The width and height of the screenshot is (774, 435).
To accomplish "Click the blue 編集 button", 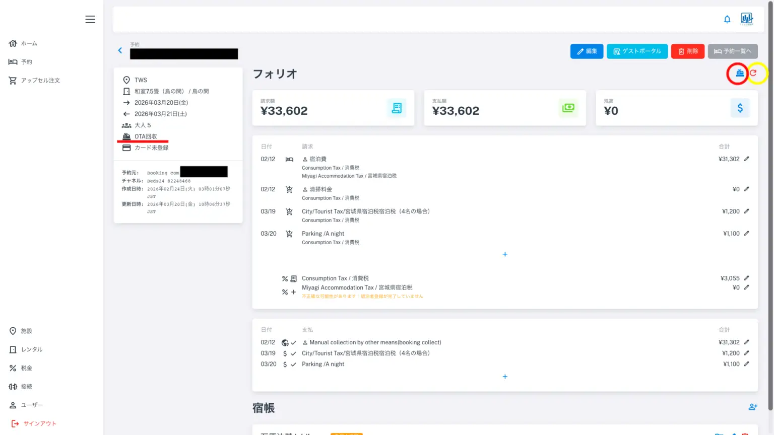I will click(x=587, y=51).
